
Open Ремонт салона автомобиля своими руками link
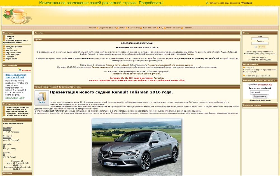[x=136, y=74]
